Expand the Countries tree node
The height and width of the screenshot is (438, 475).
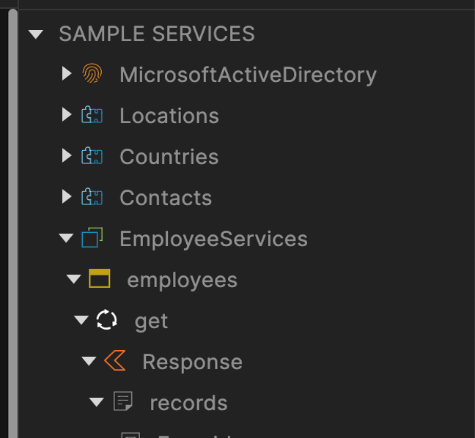point(67,156)
